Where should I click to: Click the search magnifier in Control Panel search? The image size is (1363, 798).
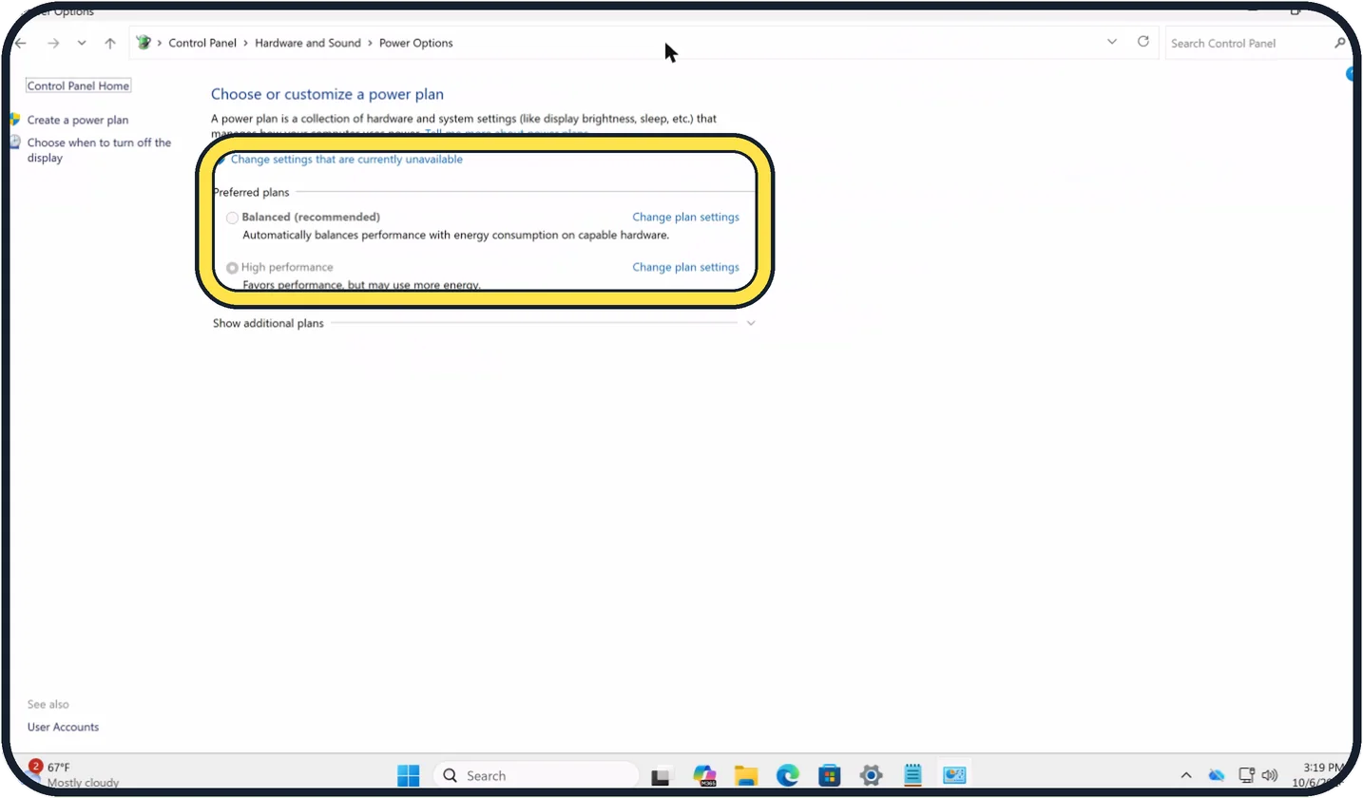pos(1340,43)
